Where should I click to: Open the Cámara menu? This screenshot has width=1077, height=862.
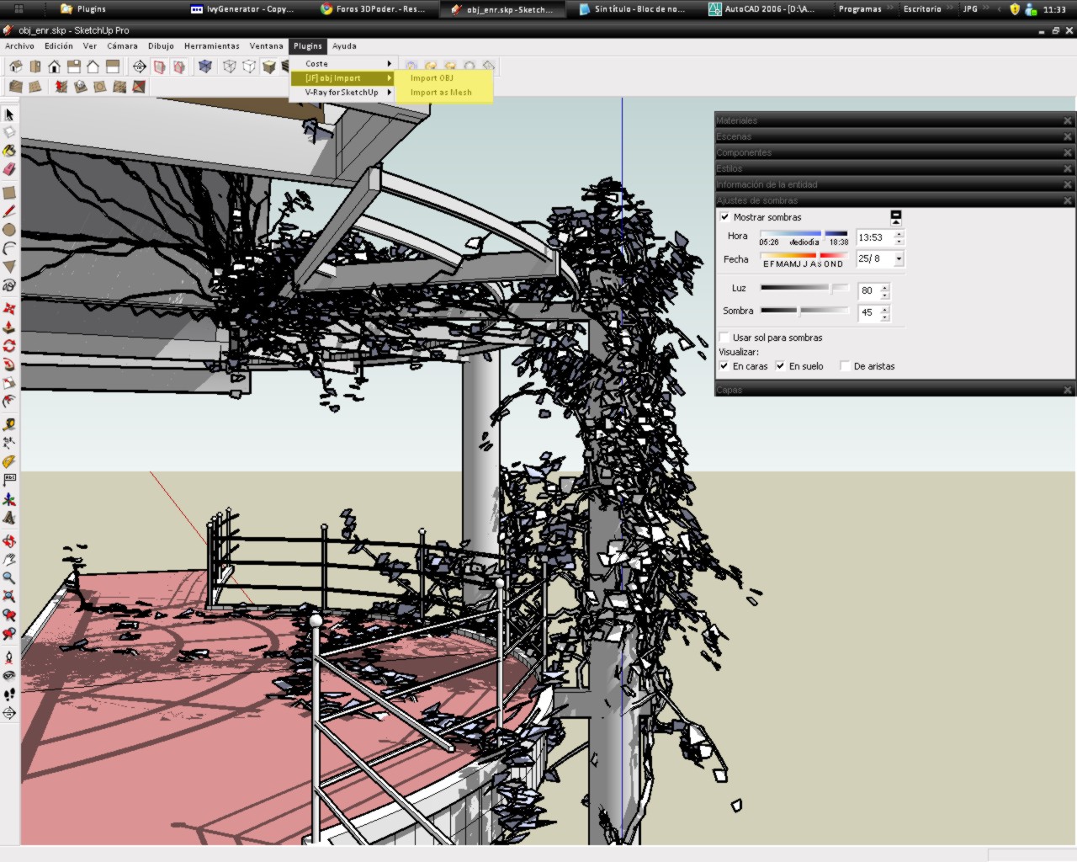pyautogui.click(x=122, y=46)
